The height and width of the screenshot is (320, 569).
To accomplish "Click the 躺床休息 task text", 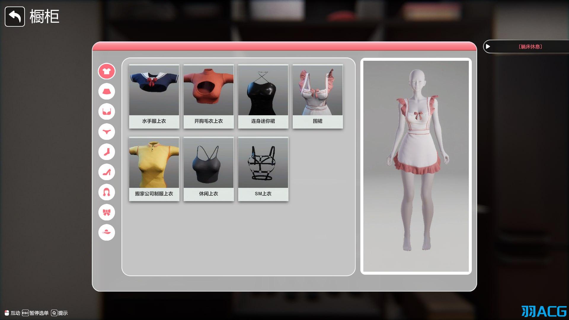I will coord(530,47).
